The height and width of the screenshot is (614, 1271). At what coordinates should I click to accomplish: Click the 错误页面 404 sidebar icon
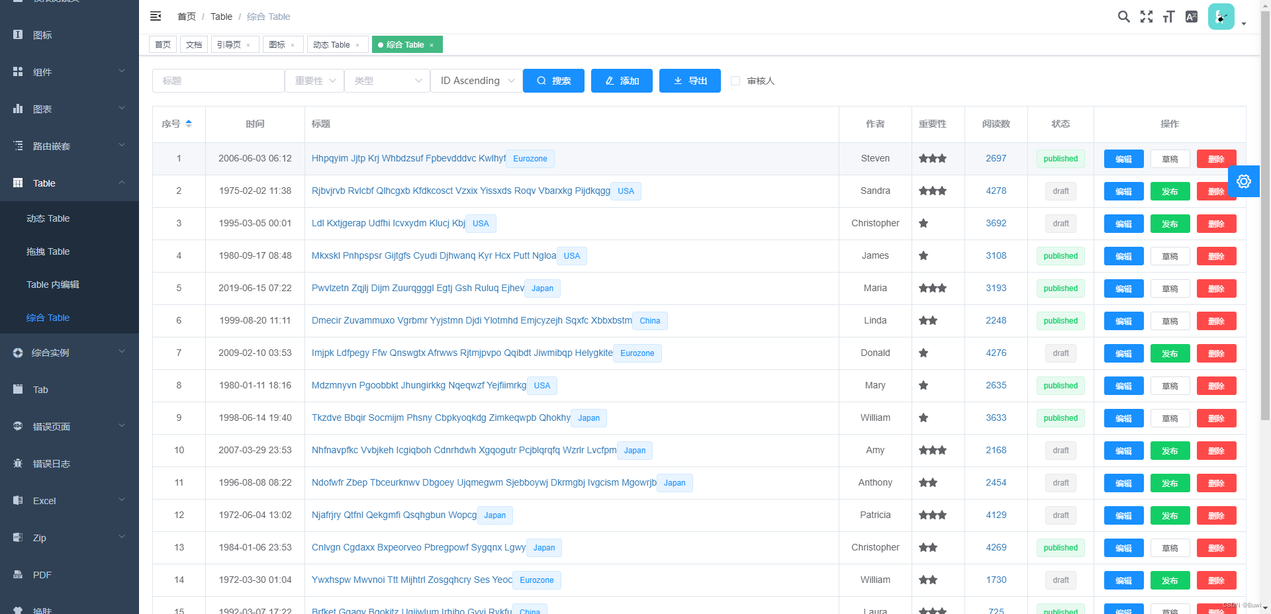18,426
